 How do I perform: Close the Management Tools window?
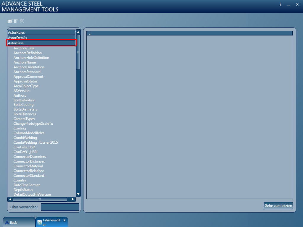pyautogui.click(x=297, y=4)
